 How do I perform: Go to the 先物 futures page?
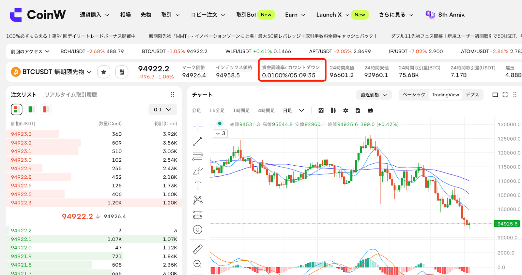(x=146, y=15)
